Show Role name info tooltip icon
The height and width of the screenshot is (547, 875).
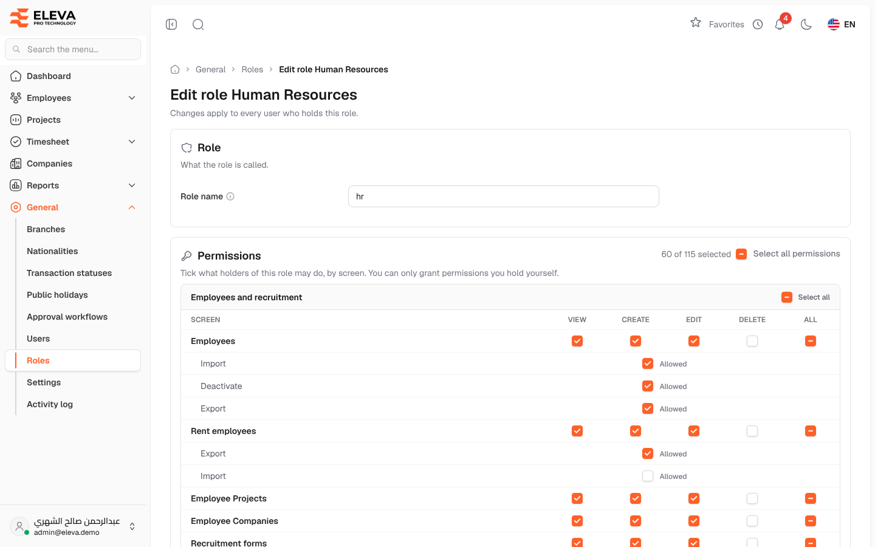(230, 196)
